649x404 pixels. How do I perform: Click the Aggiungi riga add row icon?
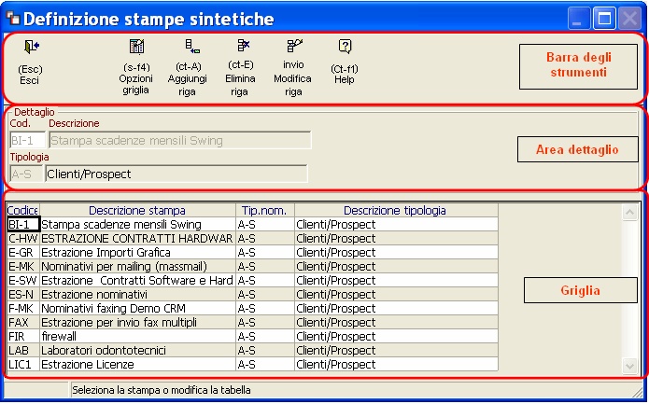[192, 47]
